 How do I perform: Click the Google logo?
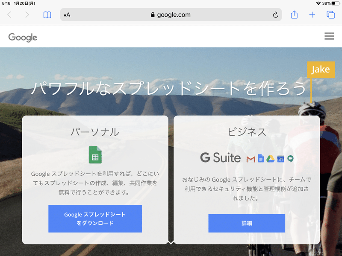[23, 38]
